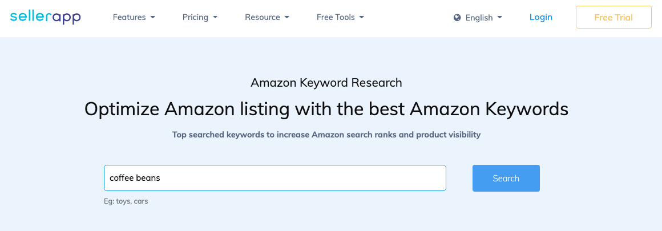Expand the Free Tools dropdown arrow

(x=361, y=17)
